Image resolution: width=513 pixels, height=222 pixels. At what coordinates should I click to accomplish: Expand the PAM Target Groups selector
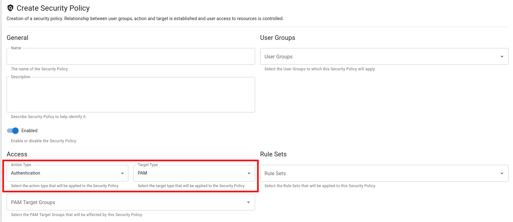tap(126, 202)
